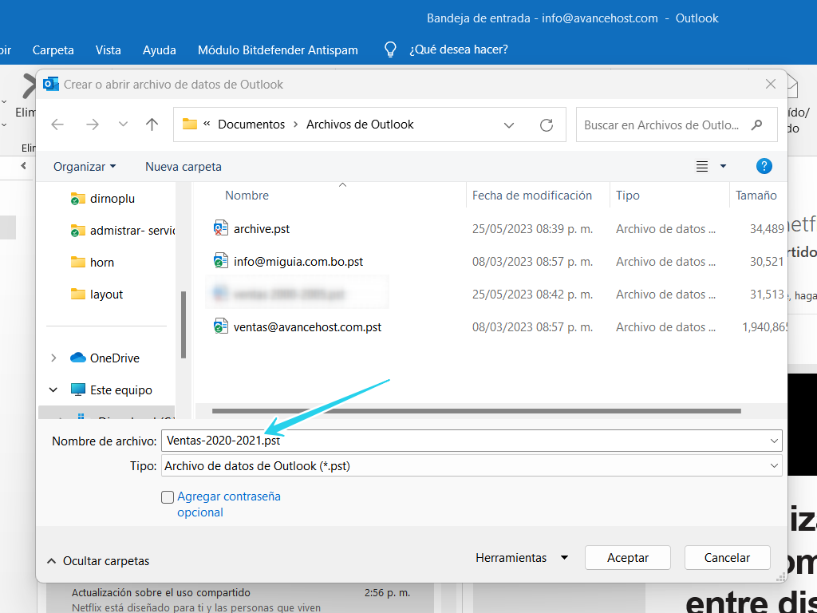Change the view layout icon
This screenshot has height=613, width=817.
[x=702, y=166]
